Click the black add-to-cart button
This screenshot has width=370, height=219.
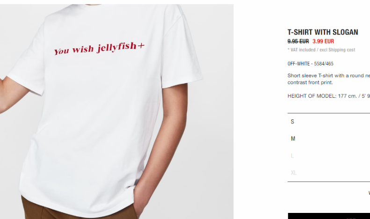point(329,216)
